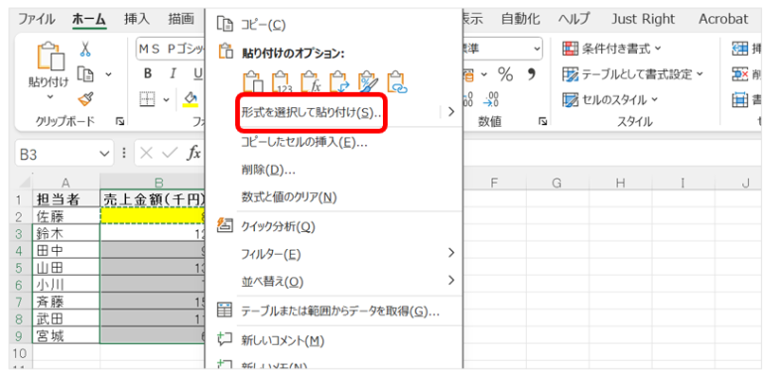Select コピーしたセルの挿入(E)

tap(333, 142)
